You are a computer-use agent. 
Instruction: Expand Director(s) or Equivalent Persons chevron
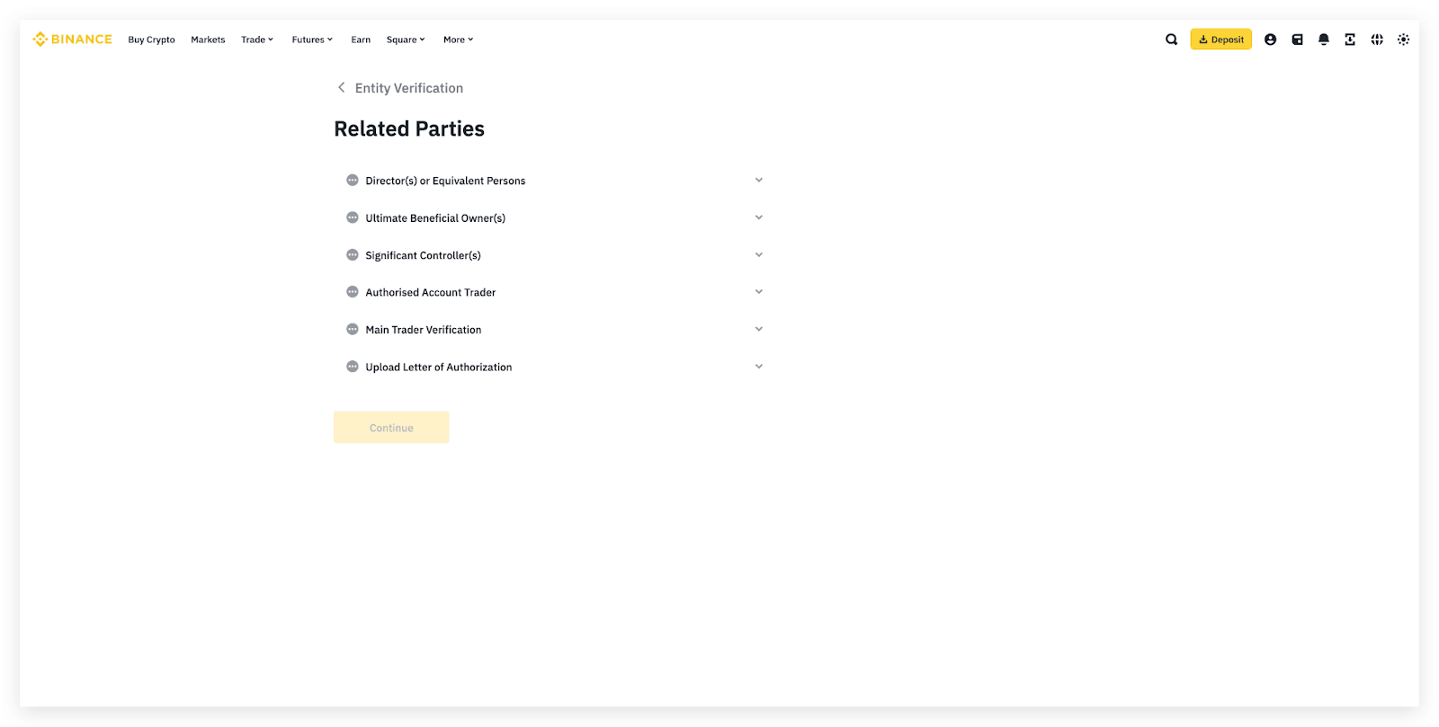point(759,180)
